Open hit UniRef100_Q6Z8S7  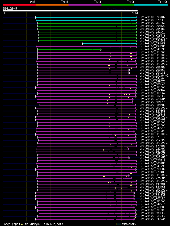[x=152, y=23]
